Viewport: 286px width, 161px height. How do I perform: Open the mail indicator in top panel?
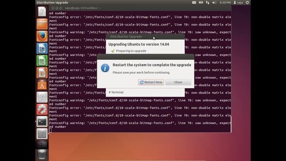pos(194,3)
